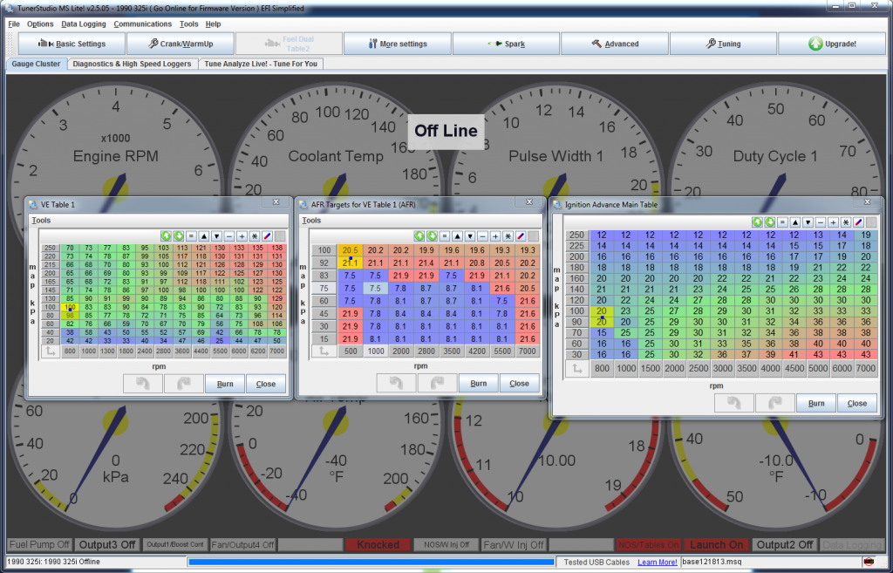Screen dimensions: 893x573
Task: Click Close in VE Table 1 window
Action: click(266, 384)
